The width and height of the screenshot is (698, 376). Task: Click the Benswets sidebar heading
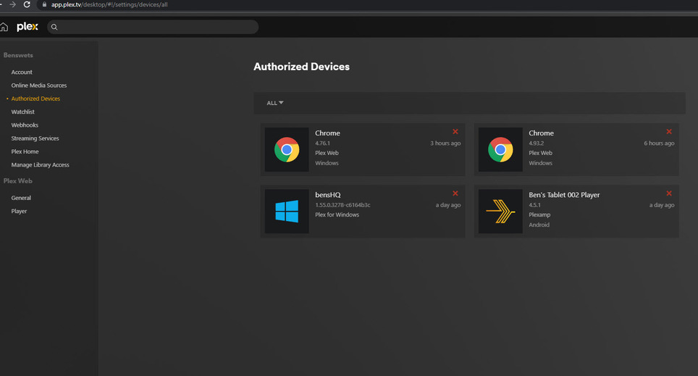pos(18,55)
